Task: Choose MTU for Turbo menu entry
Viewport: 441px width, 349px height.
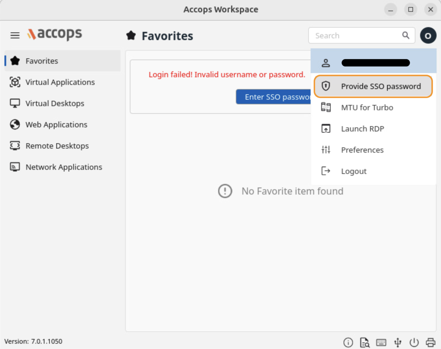Action: tap(367, 108)
